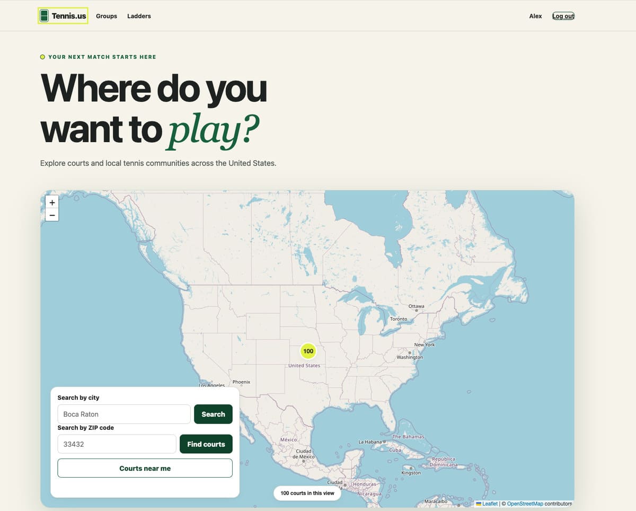The height and width of the screenshot is (511, 636).
Task: Focus the Search by city field
Action: (123, 414)
